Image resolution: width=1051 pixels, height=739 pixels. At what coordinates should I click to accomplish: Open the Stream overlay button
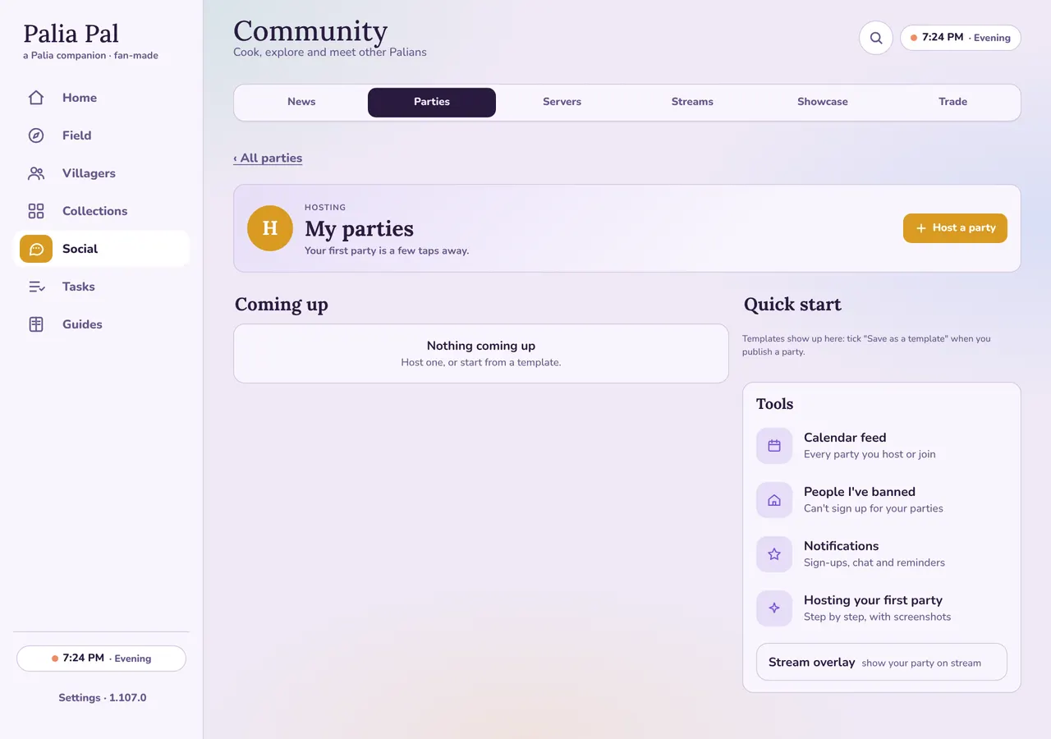pos(882,662)
